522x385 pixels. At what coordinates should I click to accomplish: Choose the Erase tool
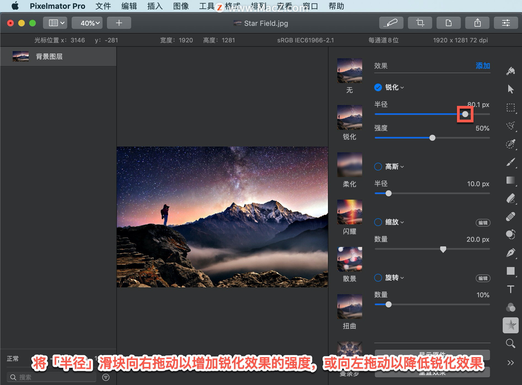[x=510, y=198]
